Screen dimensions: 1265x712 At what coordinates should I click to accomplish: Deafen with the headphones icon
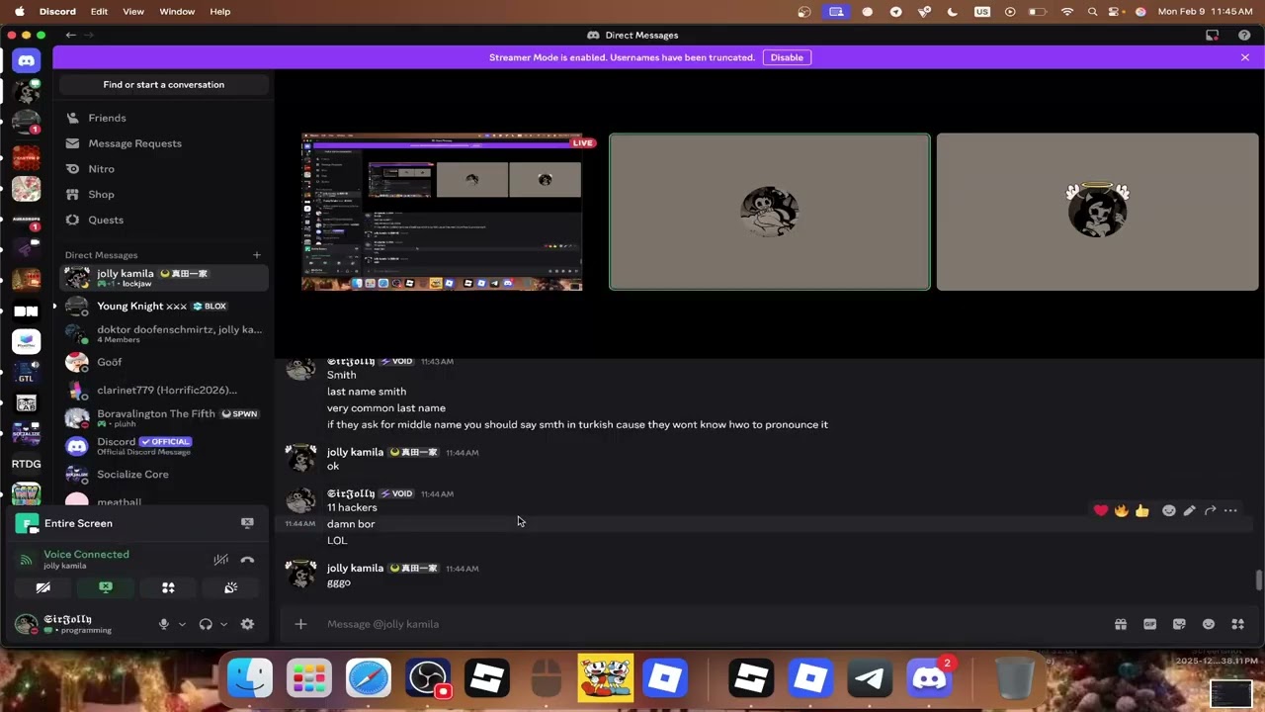pos(206,624)
